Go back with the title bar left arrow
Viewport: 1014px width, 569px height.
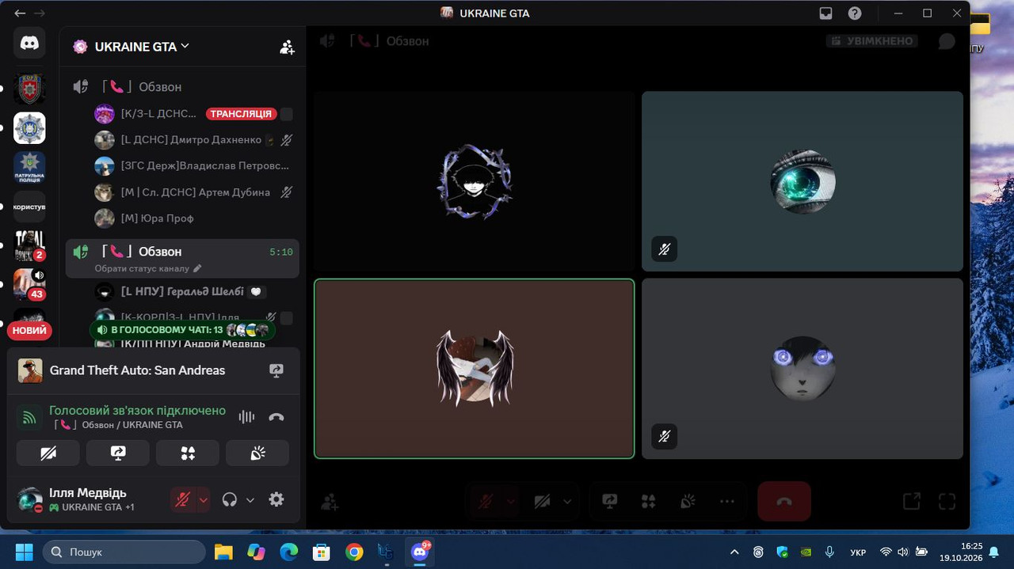pyautogui.click(x=20, y=13)
